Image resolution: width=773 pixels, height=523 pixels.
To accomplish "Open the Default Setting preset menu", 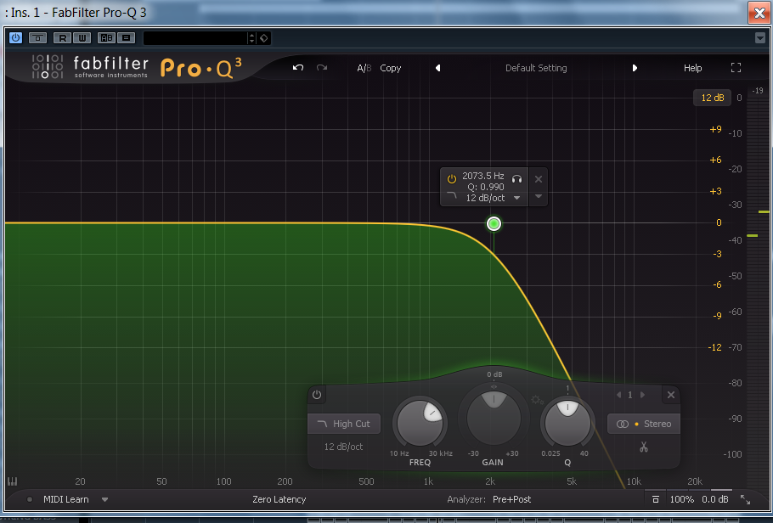I will pyautogui.click(x=536, y=68).
